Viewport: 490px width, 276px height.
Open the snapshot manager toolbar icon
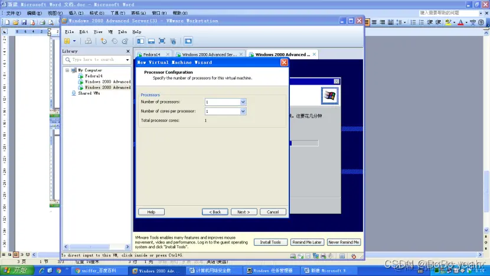tap(125, 41)
